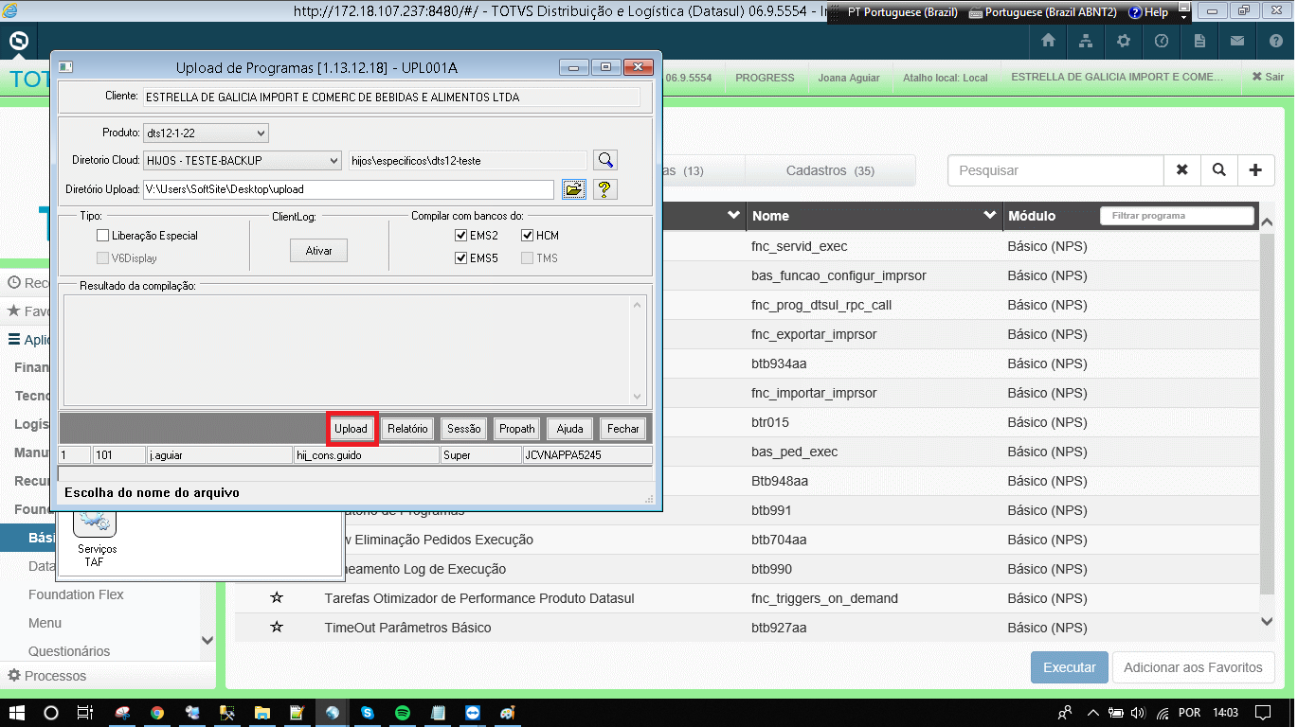The height and width of the screenshot is (727, 1298).
Task: Favorite the Tarefas Otimizador de Performance star
Action: point(277,598)
